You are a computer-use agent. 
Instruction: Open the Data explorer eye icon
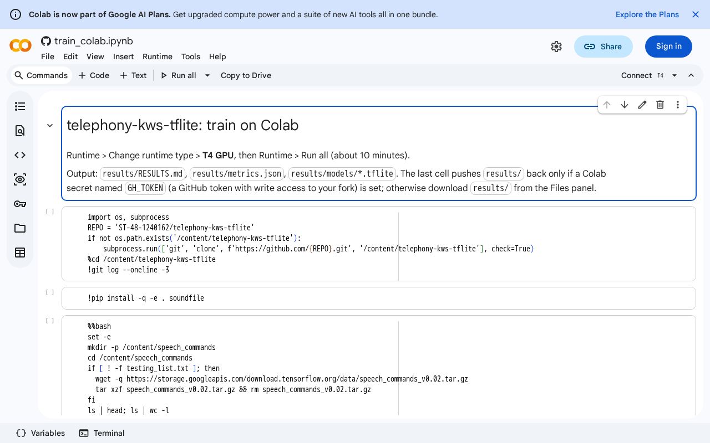pyautogui.click(x=20, y=179)
